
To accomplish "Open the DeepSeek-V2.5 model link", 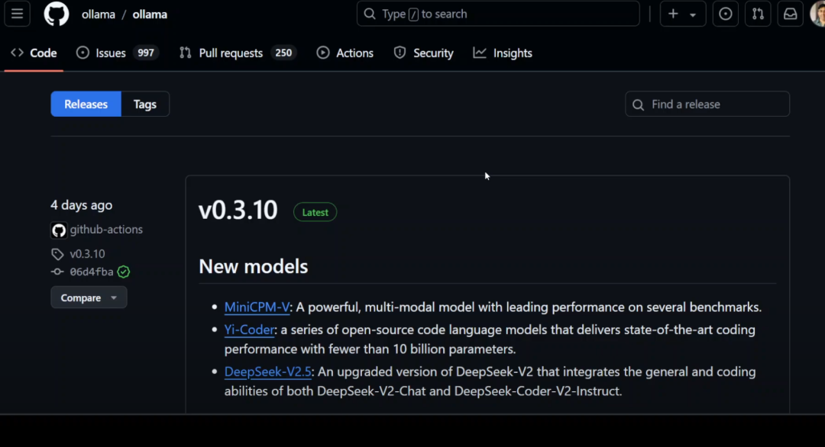I will [x=268, y=371].
